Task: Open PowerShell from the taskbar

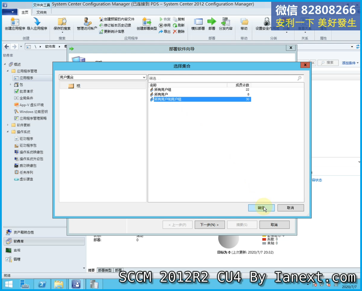Action: 42,284
